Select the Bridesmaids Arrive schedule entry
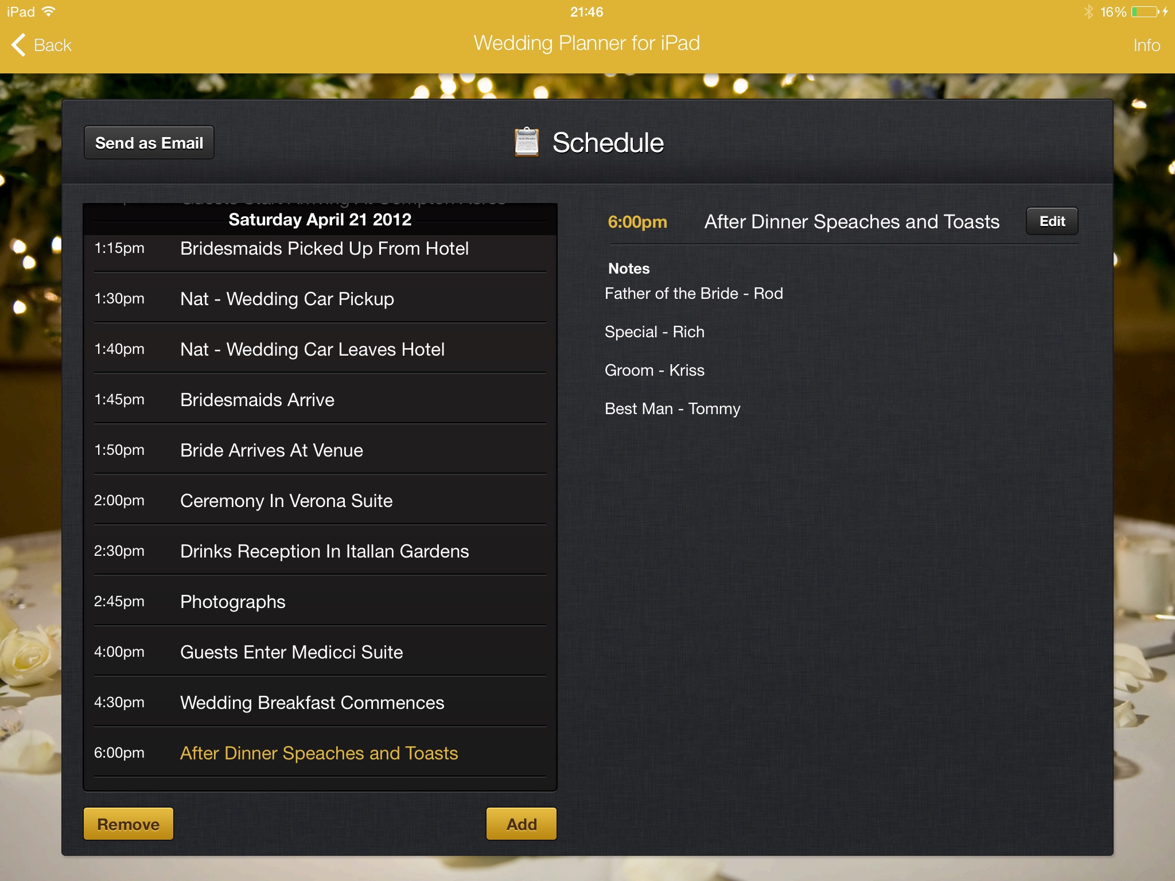This screenshot has width=1175, height=881. [319, 399]
